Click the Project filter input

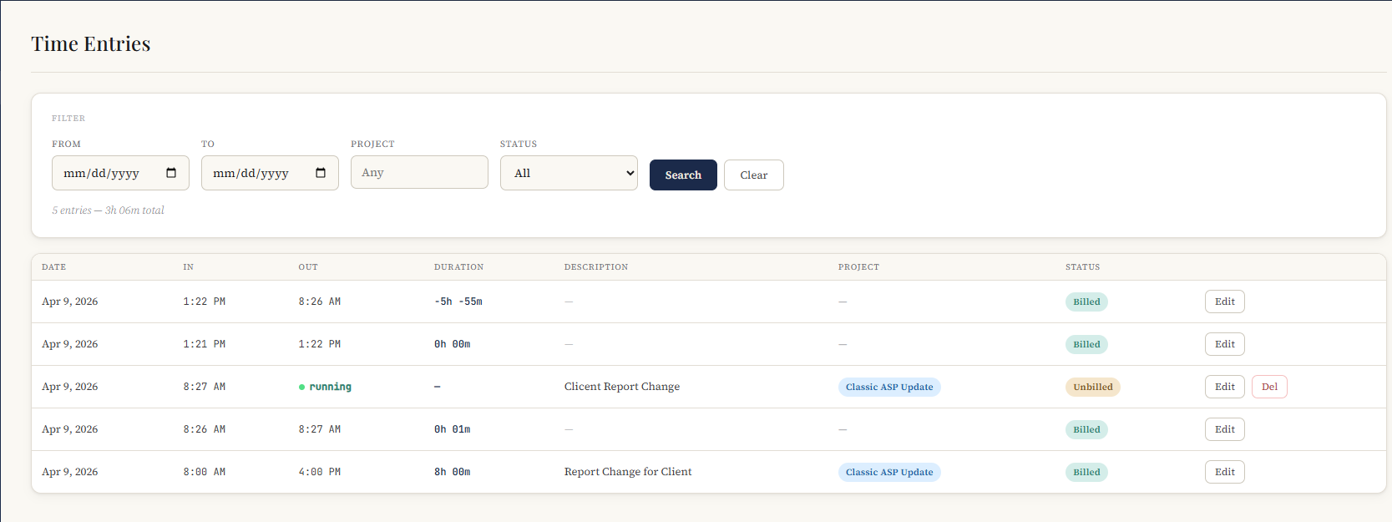click(419, 172)
